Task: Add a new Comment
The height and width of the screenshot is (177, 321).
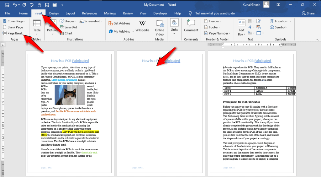Action: 191,26
